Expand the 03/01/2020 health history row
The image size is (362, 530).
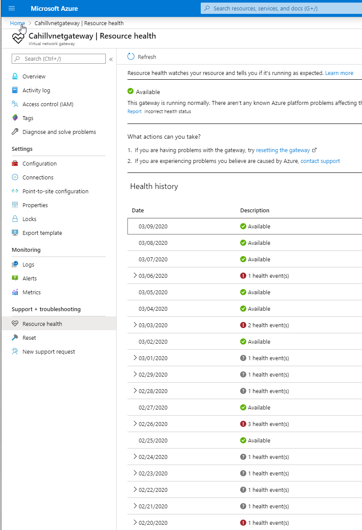click(135, 358)
